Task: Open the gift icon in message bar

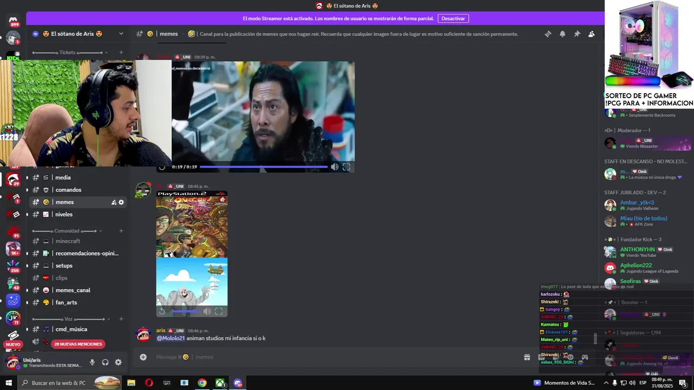Action: pos(527,357)
